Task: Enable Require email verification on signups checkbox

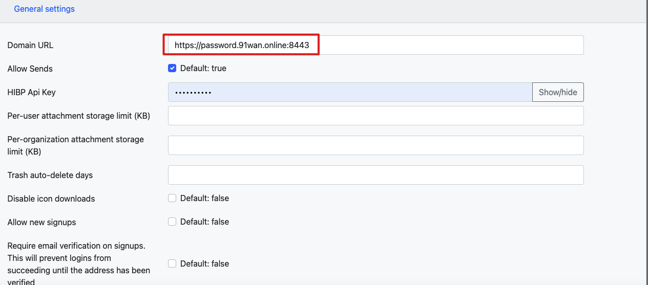Action: coord(172,264)
